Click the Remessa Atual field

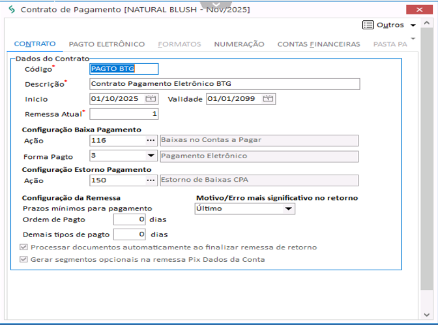[x=124, y=114]
